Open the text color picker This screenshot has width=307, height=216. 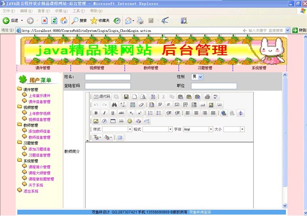97,138
